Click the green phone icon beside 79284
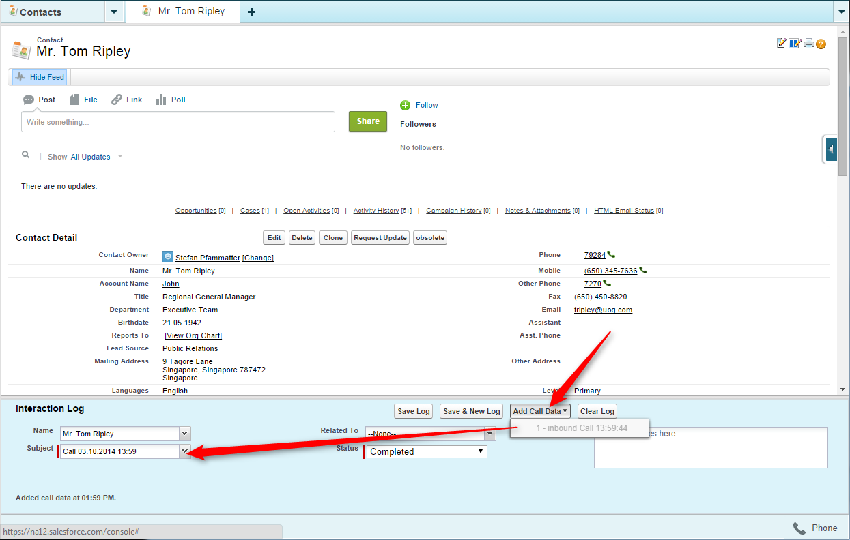 [x=611, y=254]
